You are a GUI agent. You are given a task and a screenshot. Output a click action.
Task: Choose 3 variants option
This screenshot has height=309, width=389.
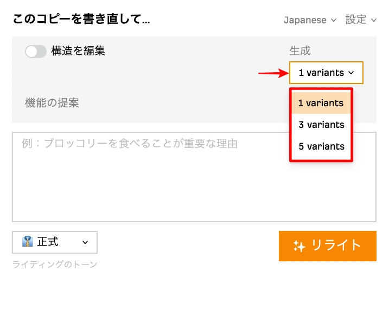coord(321,125)
